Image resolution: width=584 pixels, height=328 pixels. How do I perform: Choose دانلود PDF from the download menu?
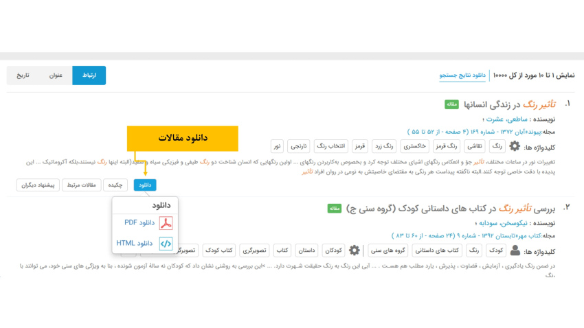point(139,223)
